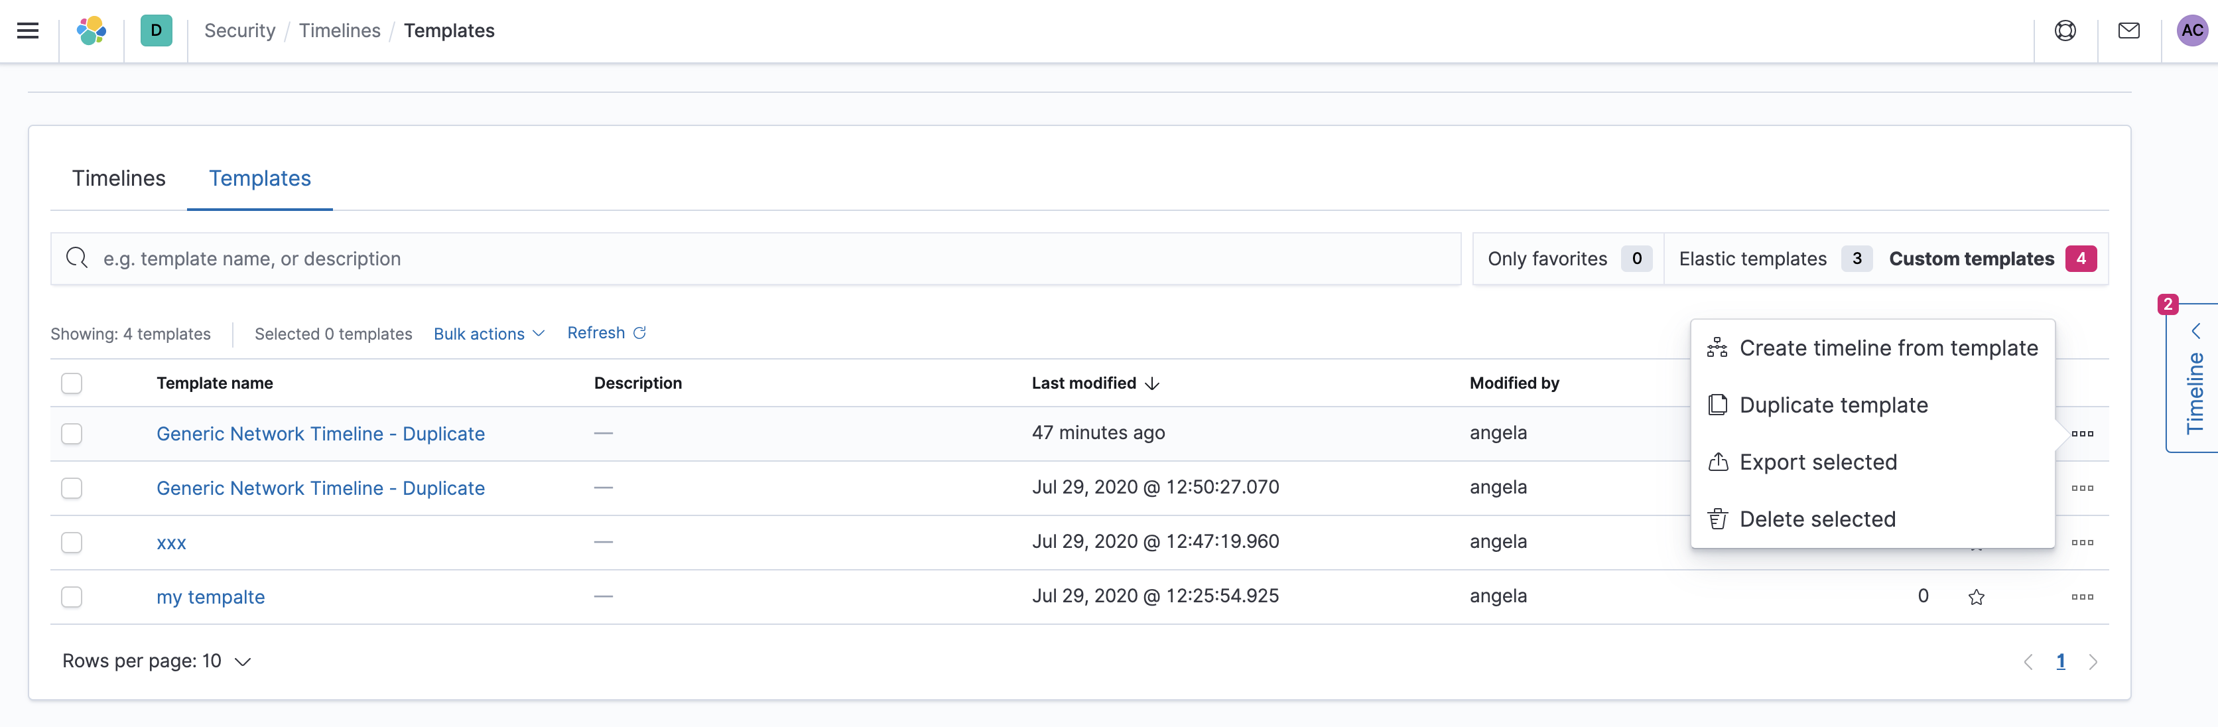This screenshot has width=2218, height=727.
Task: Open the help menu icon
Action: (x=2065, y=31)
